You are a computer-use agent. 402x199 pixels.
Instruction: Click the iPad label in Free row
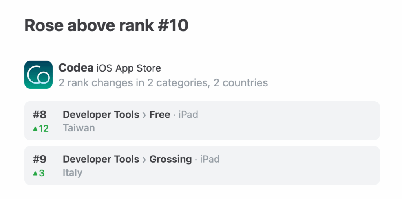(x=188, y=115)
